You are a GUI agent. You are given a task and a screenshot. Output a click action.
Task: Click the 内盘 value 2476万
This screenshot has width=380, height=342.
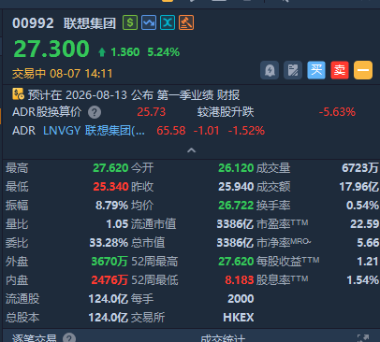click(110, 280)
